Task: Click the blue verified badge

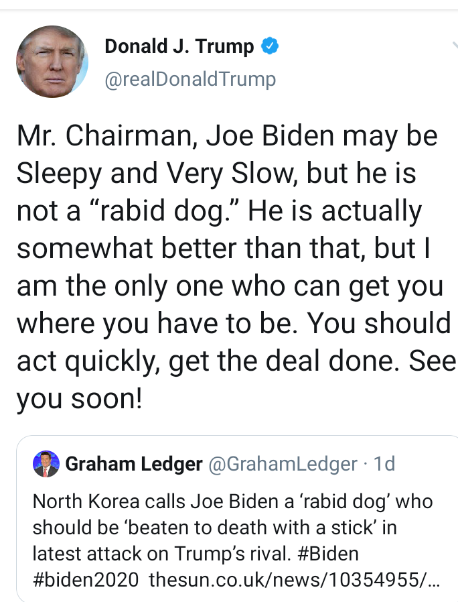Action: (270, 46)
